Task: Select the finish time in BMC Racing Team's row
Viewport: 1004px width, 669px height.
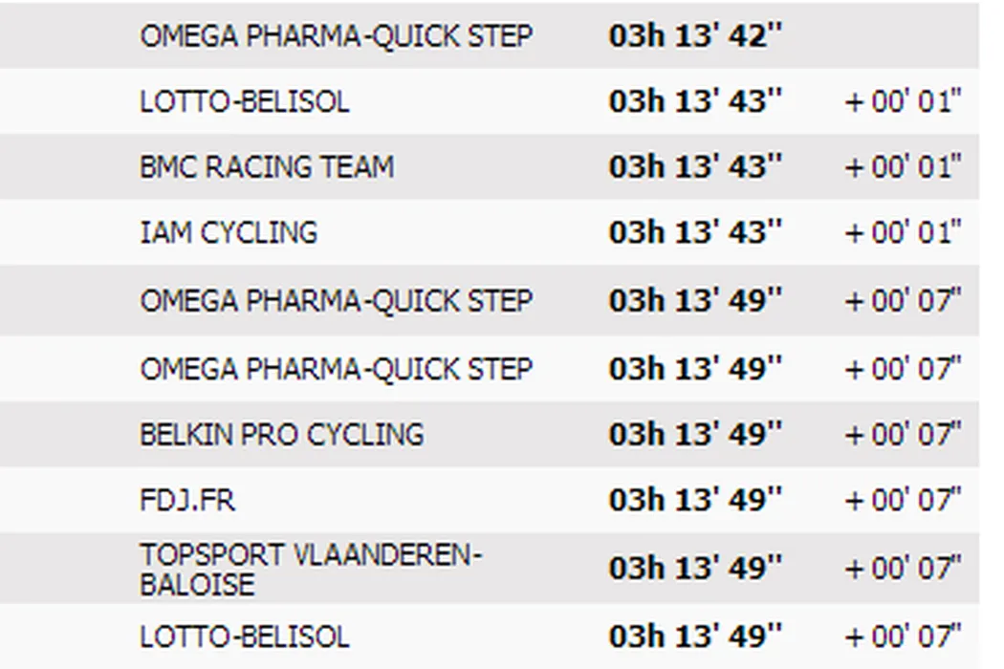Action: point(695,167)
